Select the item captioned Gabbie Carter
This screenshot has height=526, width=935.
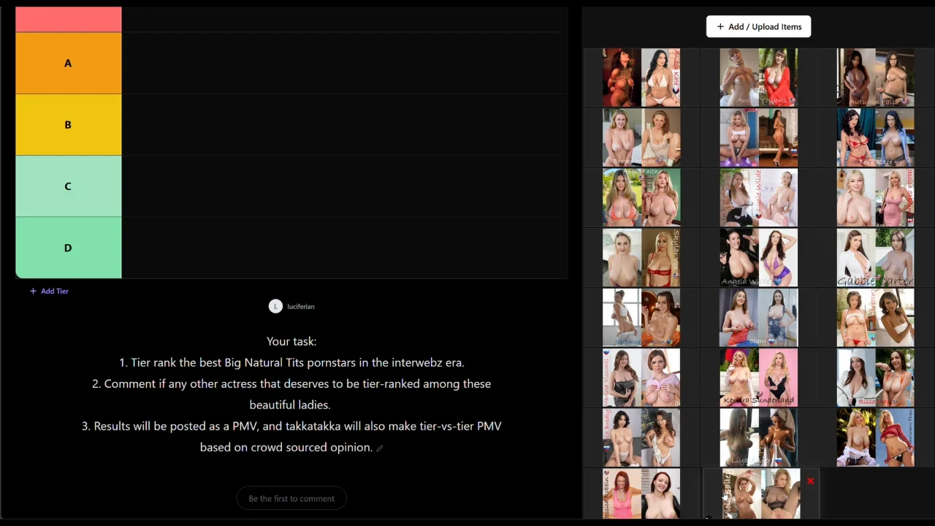point(875,257)
